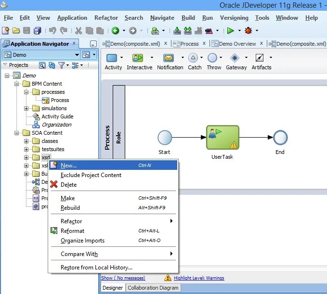The height and width of the screenshot is (294, 327).
Task: Click the Open folder toolbar icon
Action: [16, 31]
